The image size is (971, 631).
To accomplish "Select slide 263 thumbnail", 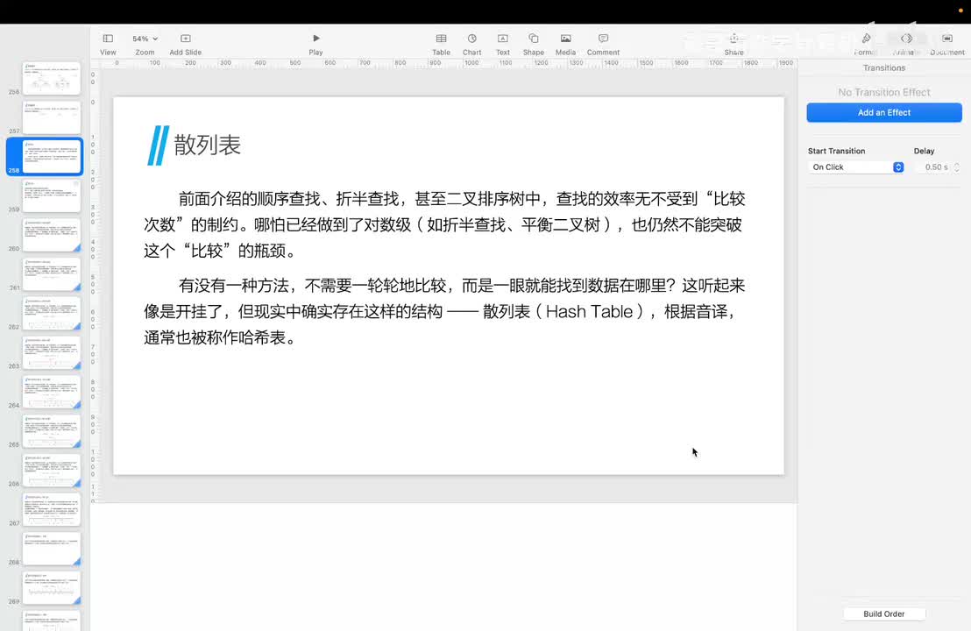I will (x=52, y=352).
